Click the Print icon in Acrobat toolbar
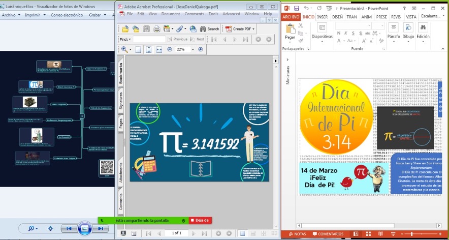 [x=157, y=29]
